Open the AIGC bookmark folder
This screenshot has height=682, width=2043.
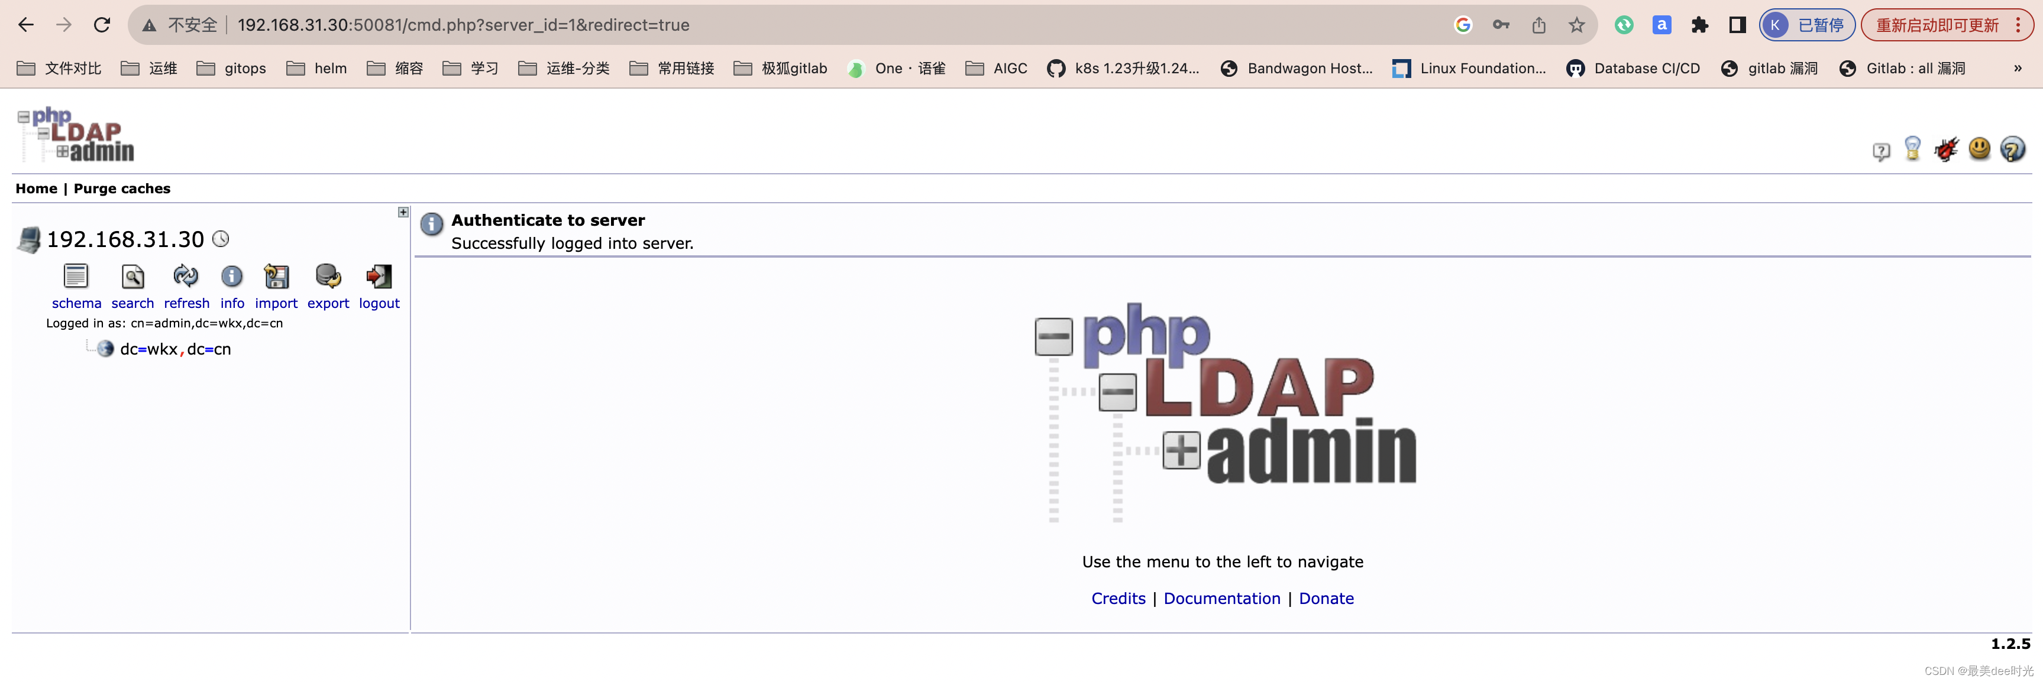pos(996,68)
